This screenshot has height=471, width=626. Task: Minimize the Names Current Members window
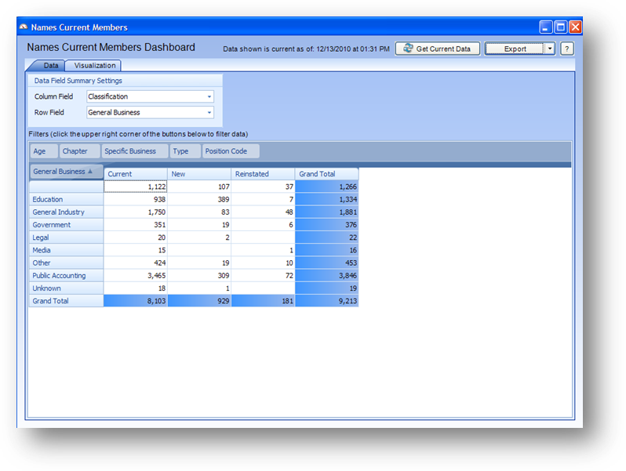[x=546, y=27]
